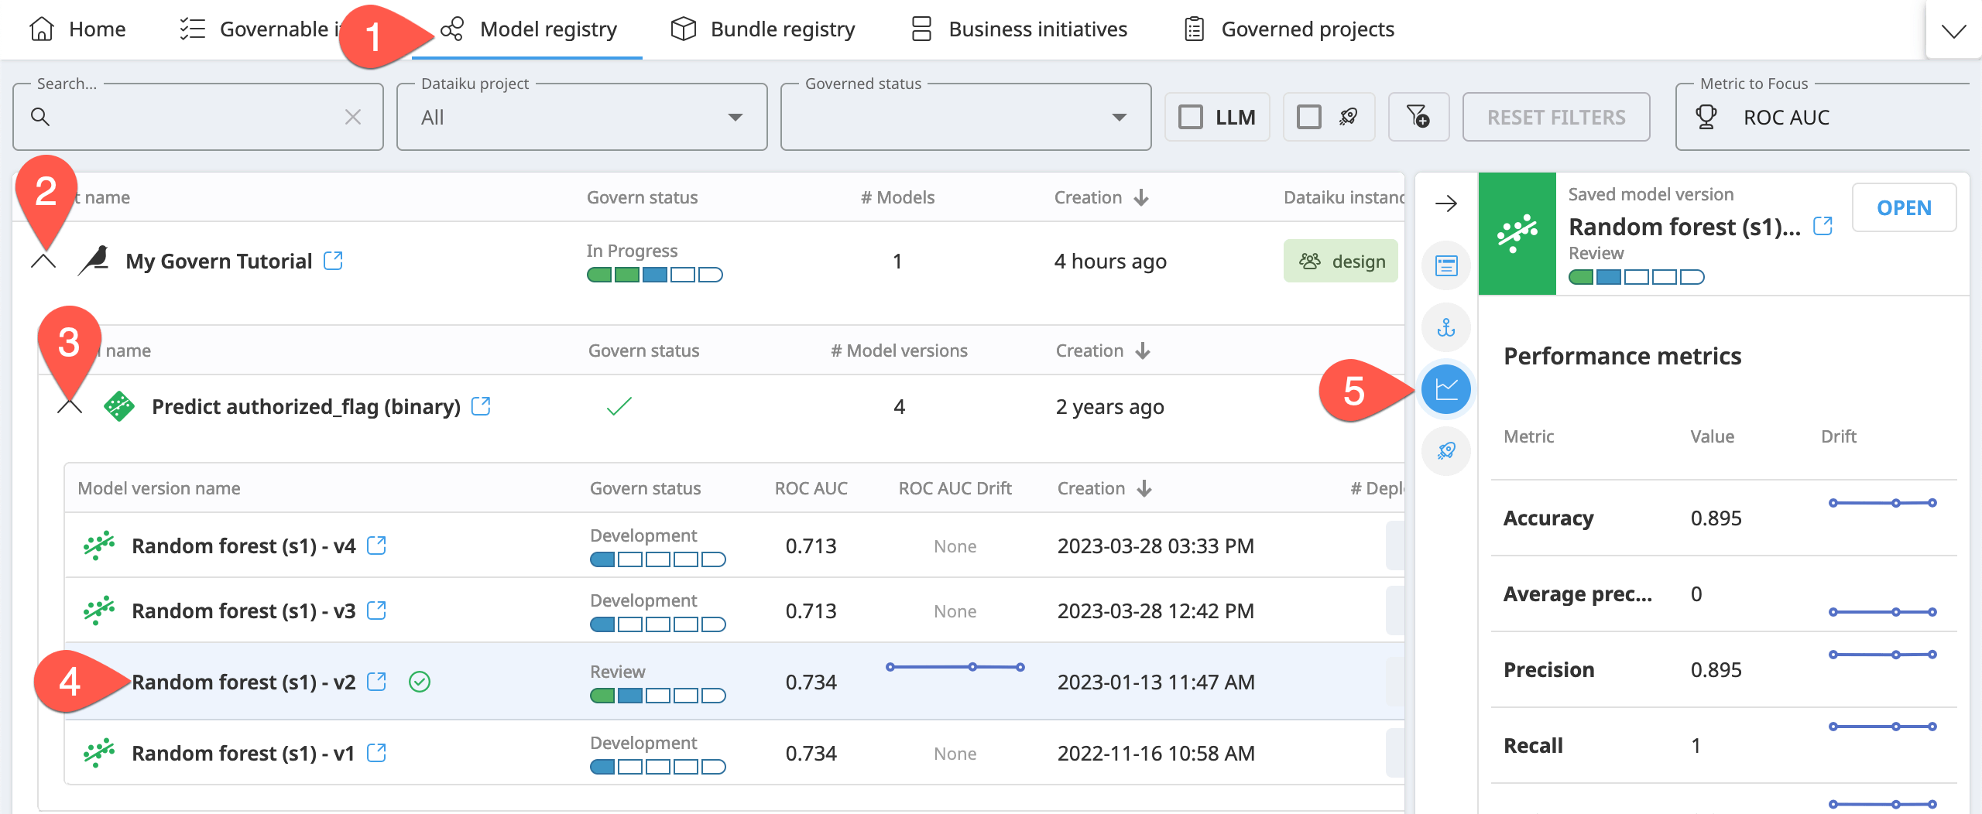Open Random forest v4 external link icon
This screenshot has width=1982, height=814.
376,545
